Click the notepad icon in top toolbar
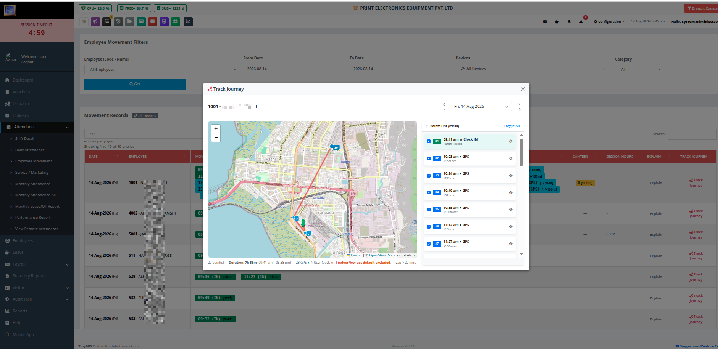The height and width of the screenshot is (349, 718). 84,22
